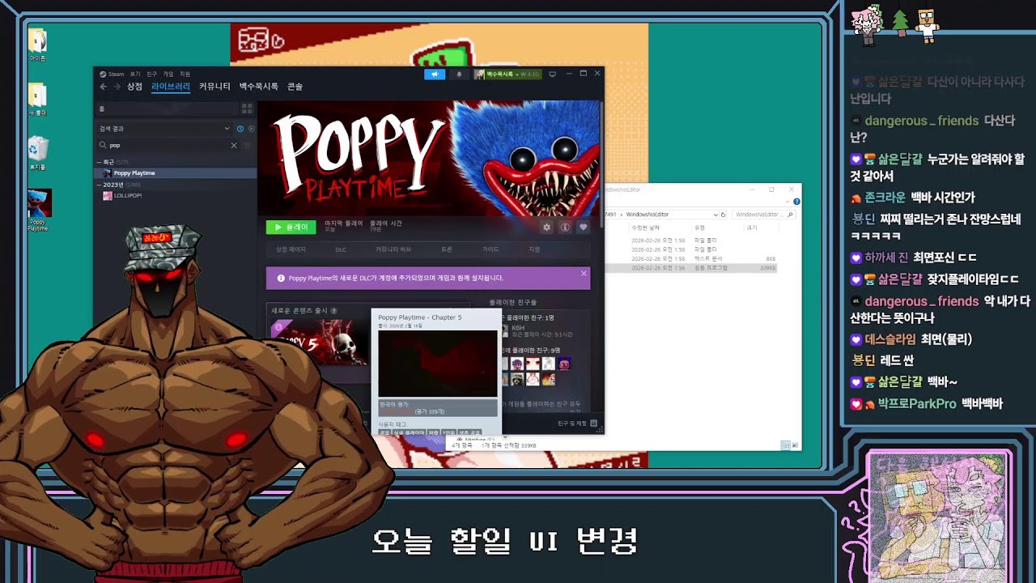Open advanced filter icon beside search

coord(247,146)
